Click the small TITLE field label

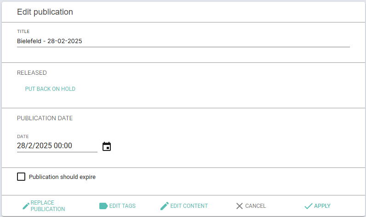(x=23, y=32)
